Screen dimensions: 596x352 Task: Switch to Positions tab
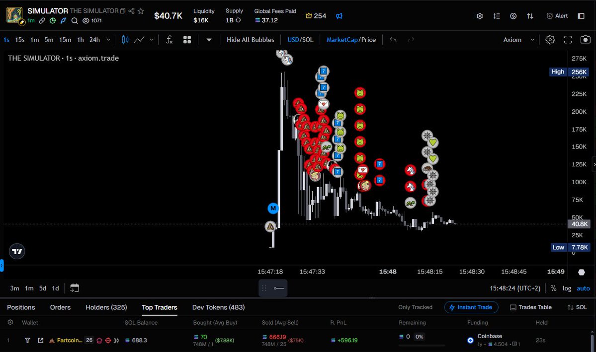(x=21, y=307)
